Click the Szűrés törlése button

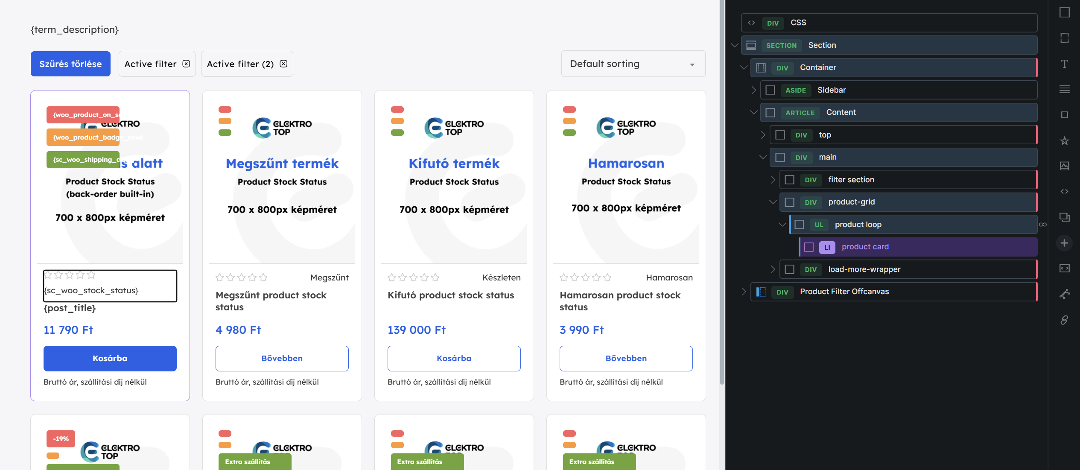coord(70,64)
